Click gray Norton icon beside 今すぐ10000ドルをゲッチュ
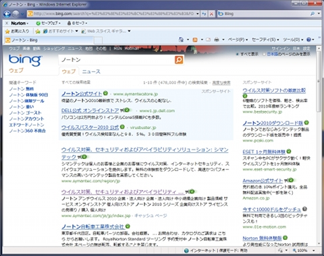 pyautogui.click(x=304, y=209)
